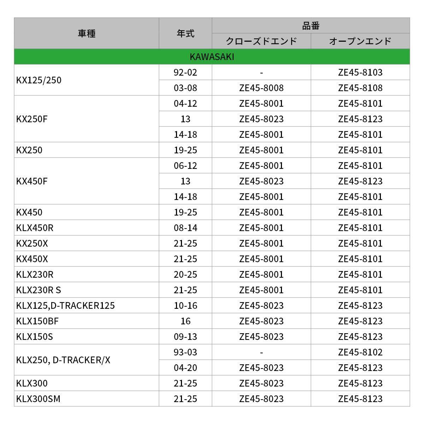Click the クローズドエンド sub-header
The height and width of the screenshot is (424, 424).
click(x=261, y=41)
